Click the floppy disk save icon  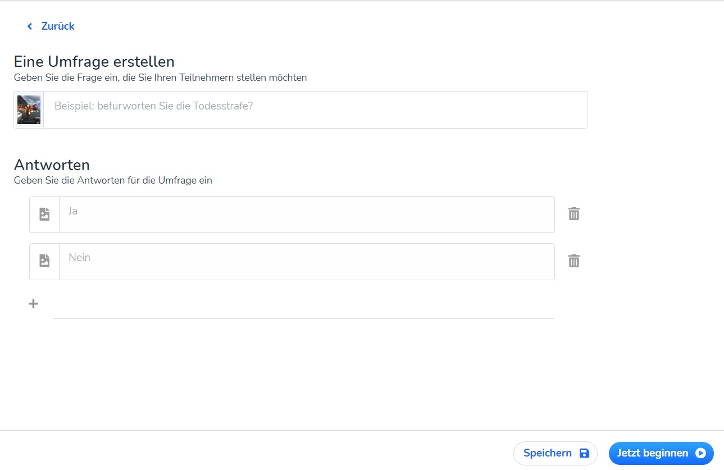[584, 453]
